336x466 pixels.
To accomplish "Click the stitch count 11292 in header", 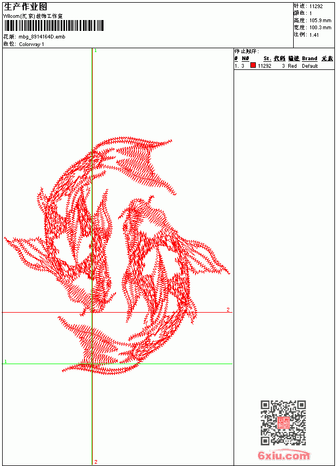I will tap(316, 7).
